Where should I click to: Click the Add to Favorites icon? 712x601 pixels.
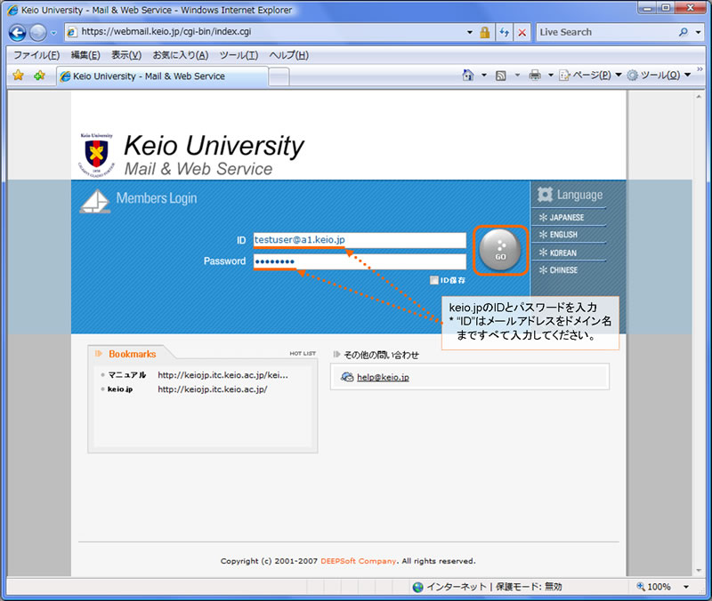coord(39,76)
